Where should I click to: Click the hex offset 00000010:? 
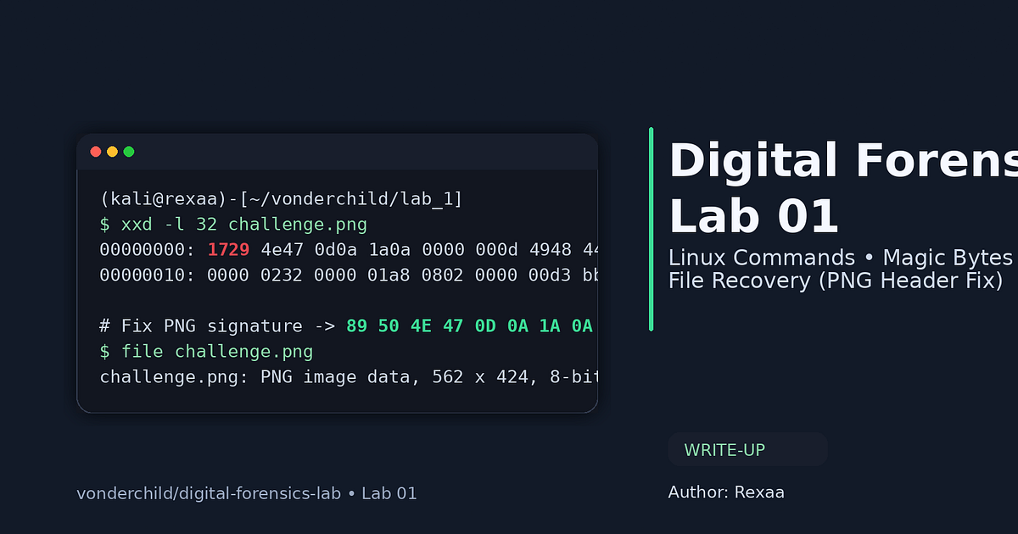(x=148, y=275)
